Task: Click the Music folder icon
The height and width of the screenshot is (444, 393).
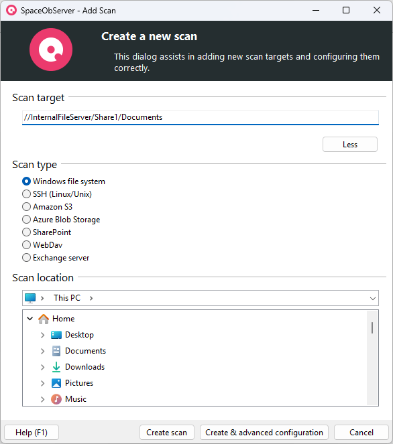Action: [x=56, y=399]
